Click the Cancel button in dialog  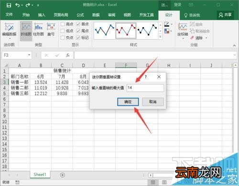click(153, 102)
